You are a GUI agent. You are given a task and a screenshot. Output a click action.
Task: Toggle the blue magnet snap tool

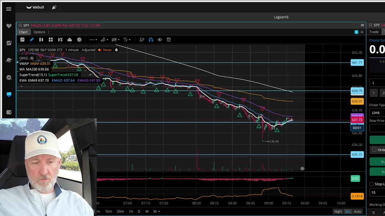(151, 40)
